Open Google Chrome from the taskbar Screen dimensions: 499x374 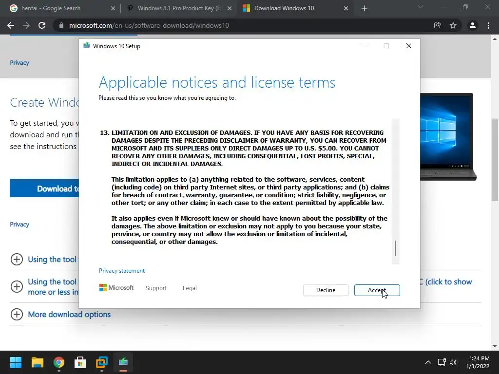(x=59, y=362)
